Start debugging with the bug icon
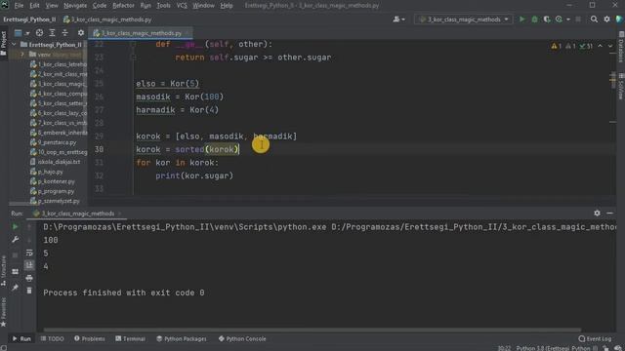This screenshot has width=625, height=351. click(534, 19)
